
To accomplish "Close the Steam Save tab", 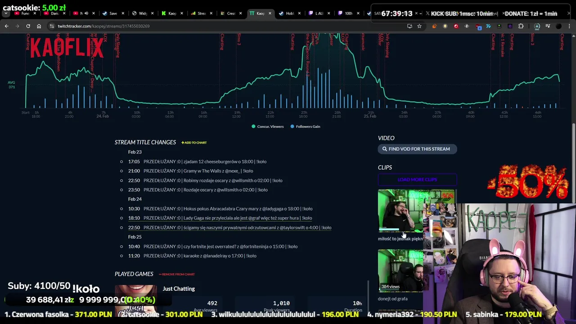I will coord(123,13).
